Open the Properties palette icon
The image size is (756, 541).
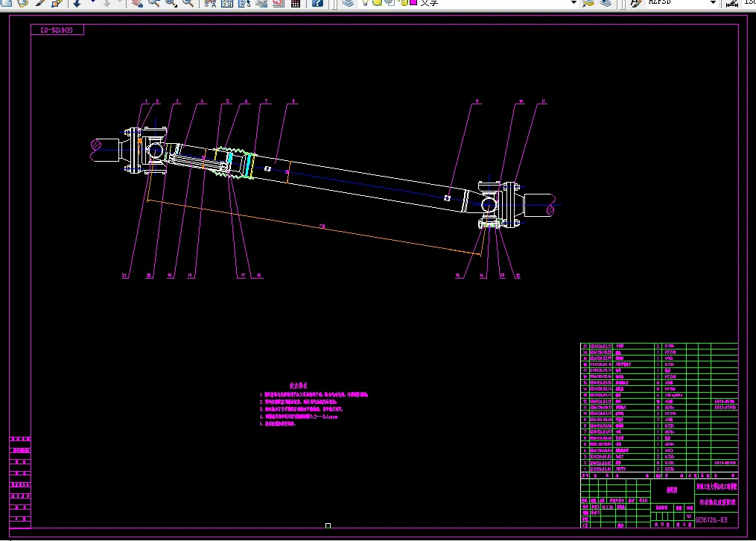pyautogui.click(x=210, y=3)
